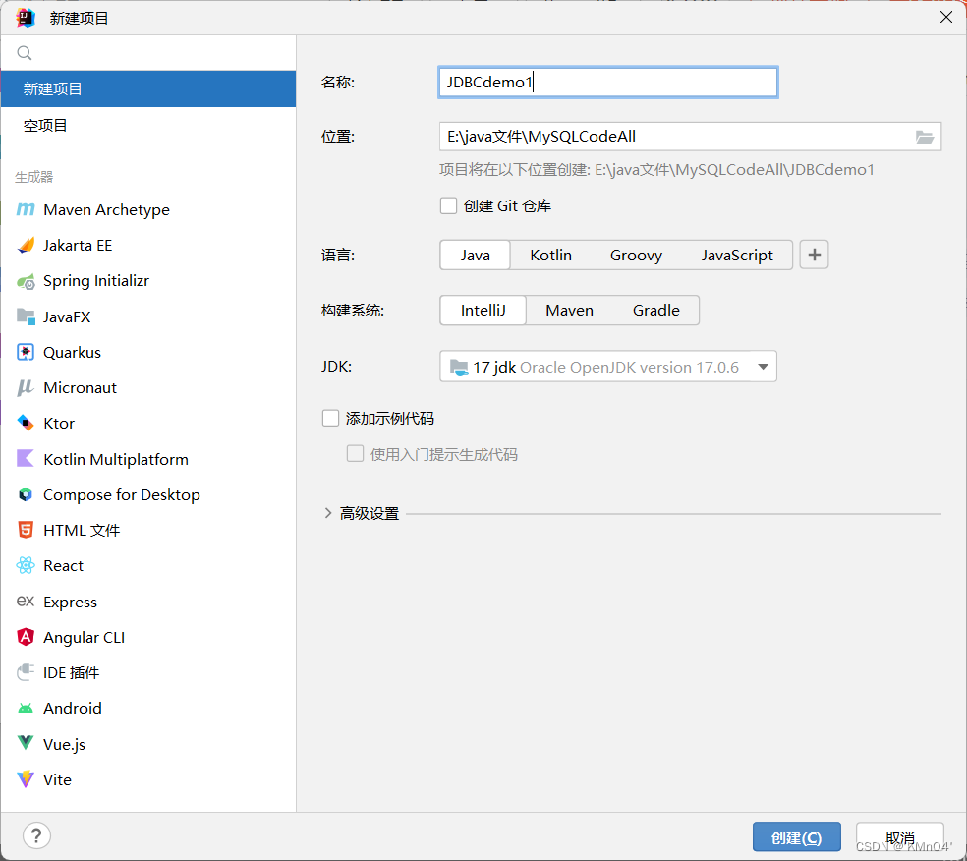Choose Gradle build system
Screen dimensions: 967x861
point(656,311)
